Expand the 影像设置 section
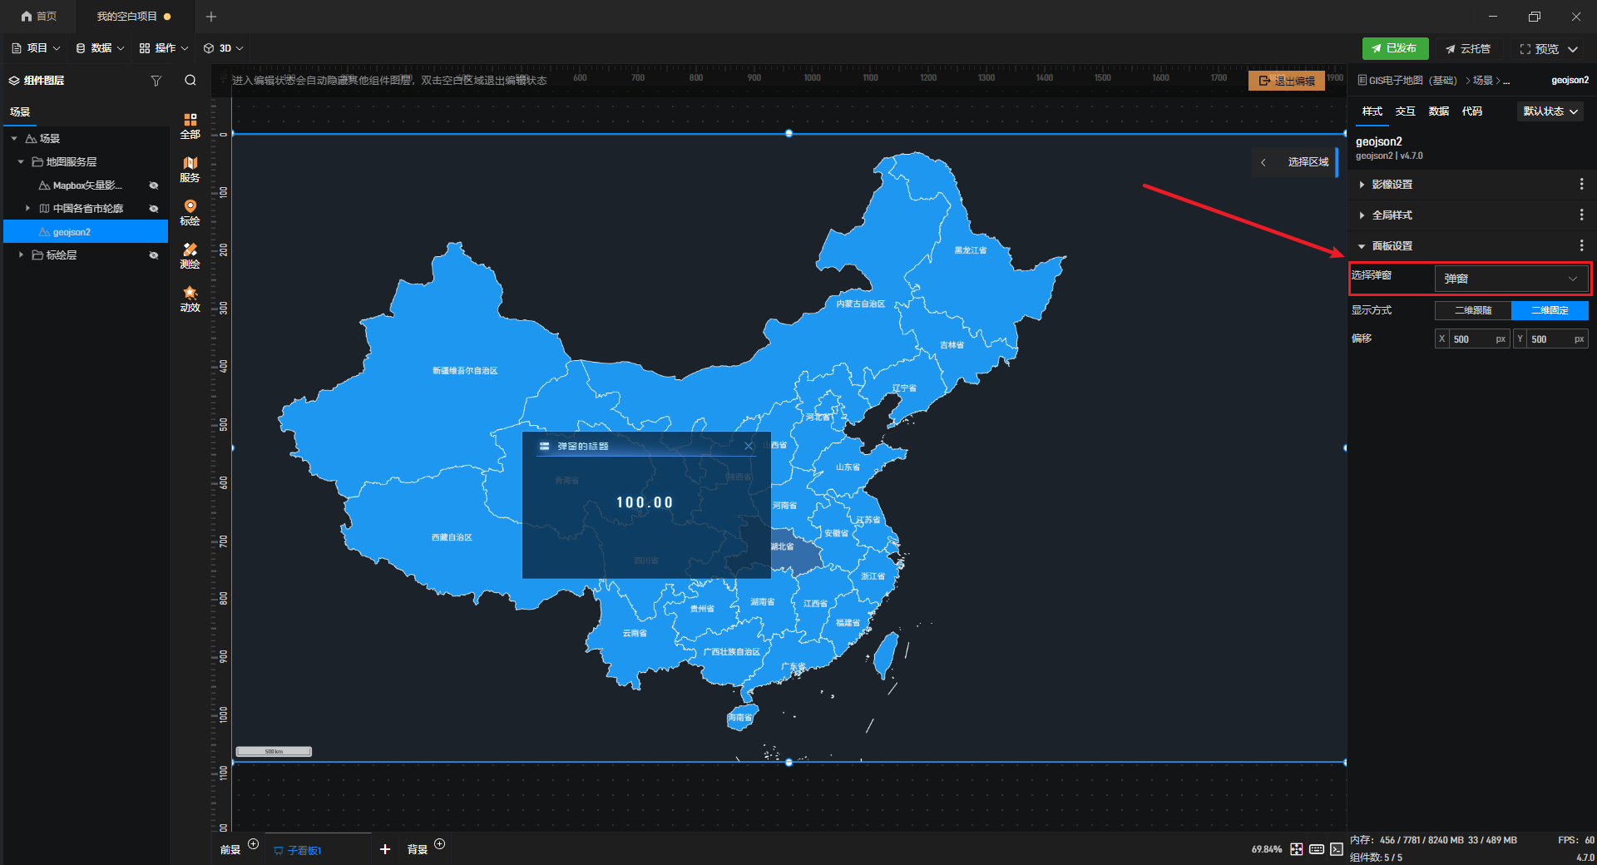 pos(1392,185)
